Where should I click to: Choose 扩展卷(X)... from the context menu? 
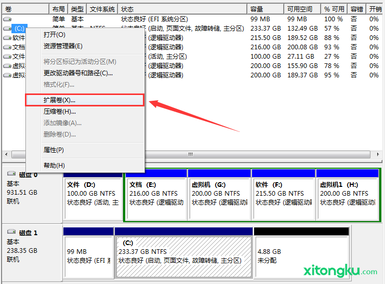coord(59,100)
